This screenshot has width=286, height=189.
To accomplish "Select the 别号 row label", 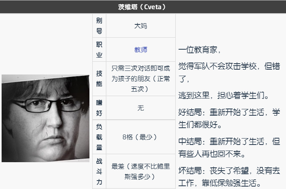I will pyautogui.click(x=99, y=26).
